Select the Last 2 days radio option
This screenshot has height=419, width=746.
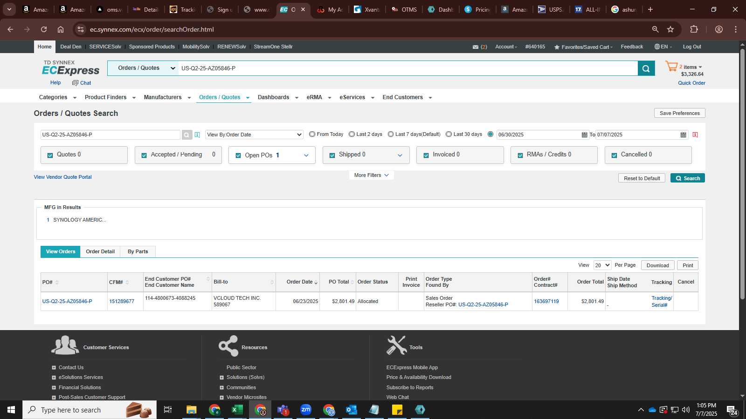pos(352,134)
